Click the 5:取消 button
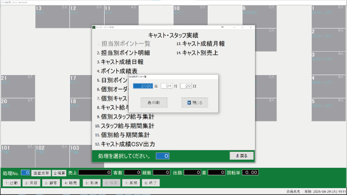Image resolution: width=347 pixels, height=195 pixels. click(x=91, y=183)
